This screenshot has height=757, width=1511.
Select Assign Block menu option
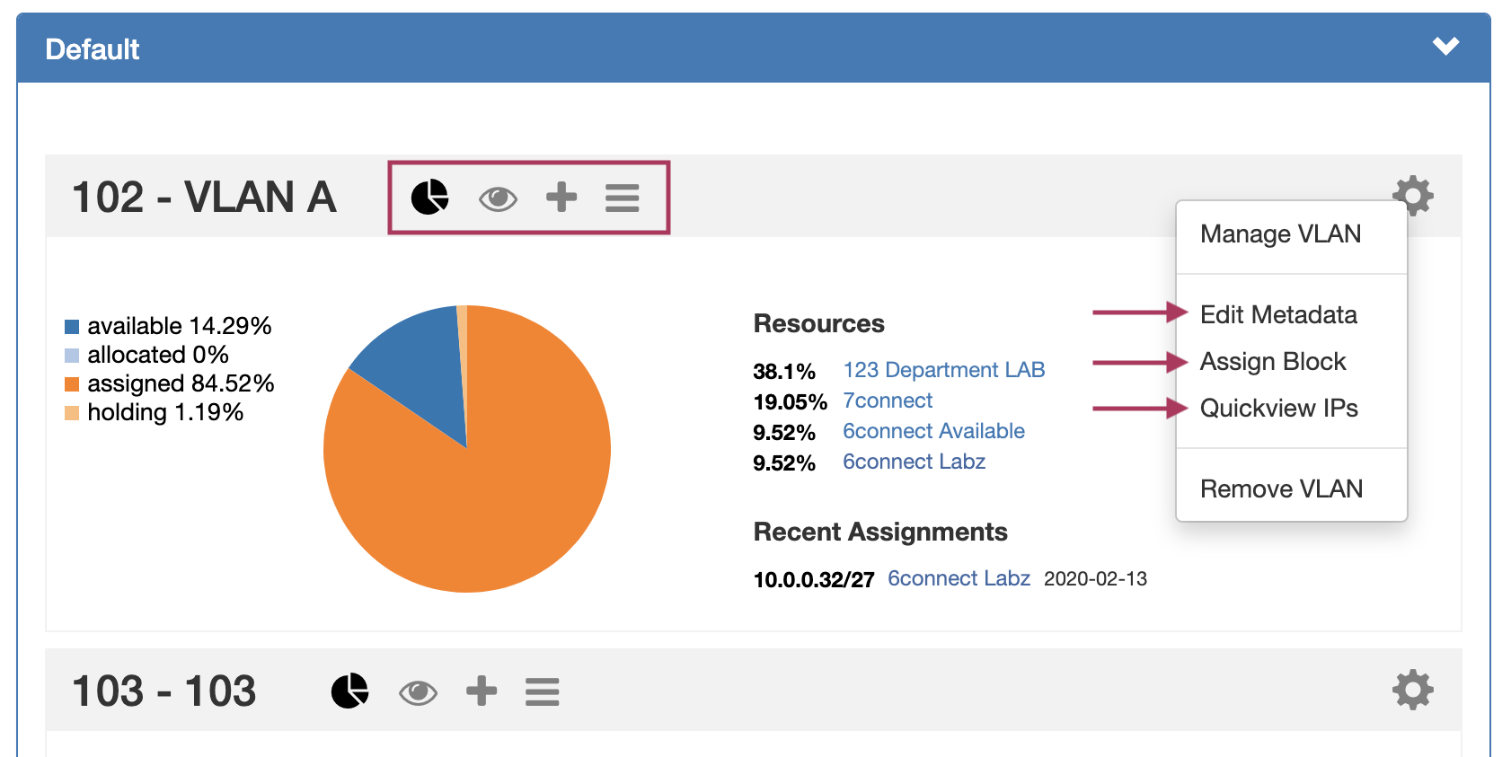[x=1273, y=362]
